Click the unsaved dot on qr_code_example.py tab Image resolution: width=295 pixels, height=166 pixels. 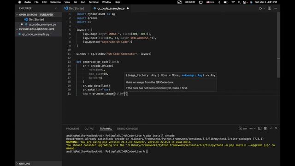click(128, 8)
